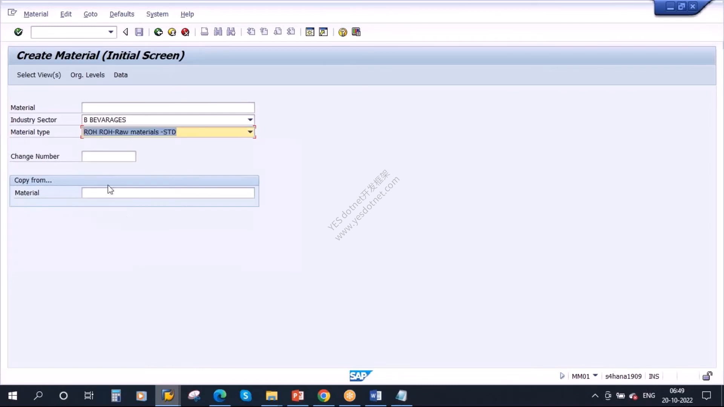Click the top Material number input field
The width and height of the screenshot is (724, 407).
tap(168, 108)
